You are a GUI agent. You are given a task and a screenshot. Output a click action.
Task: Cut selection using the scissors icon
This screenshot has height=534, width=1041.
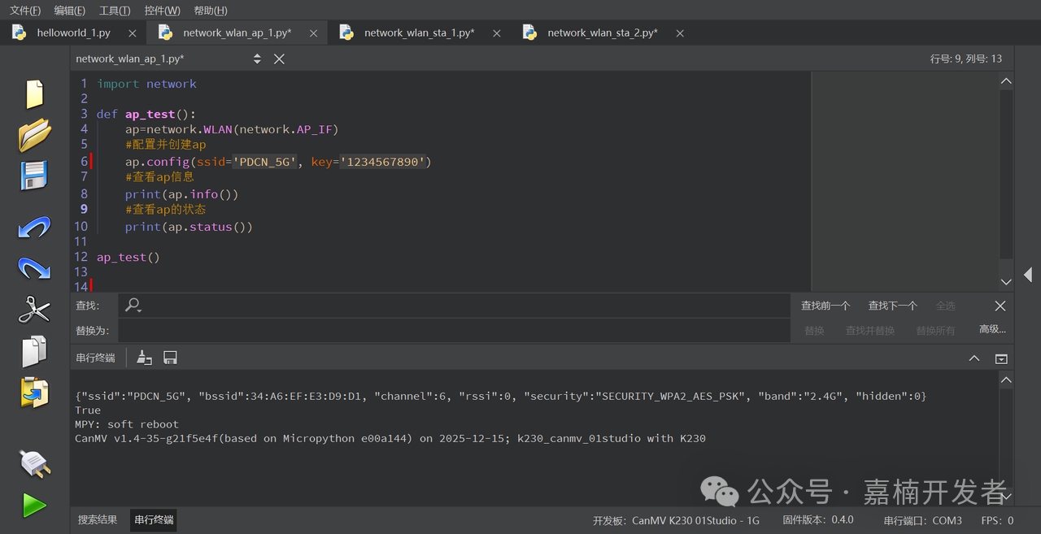(x=34, y=310)
